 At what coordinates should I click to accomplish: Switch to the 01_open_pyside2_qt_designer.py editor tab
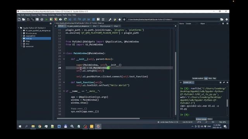coord(79,26)
